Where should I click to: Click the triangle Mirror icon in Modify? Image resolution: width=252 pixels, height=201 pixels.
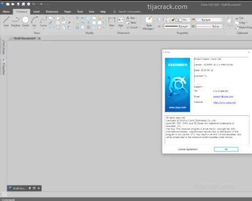[x=77, y=27]
